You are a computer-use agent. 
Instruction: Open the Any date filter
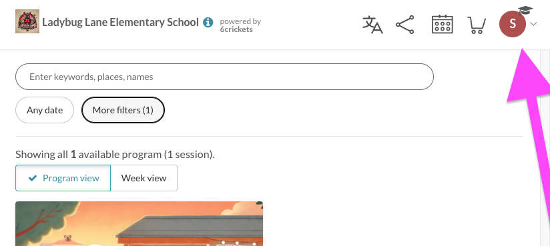coord(45,110)
